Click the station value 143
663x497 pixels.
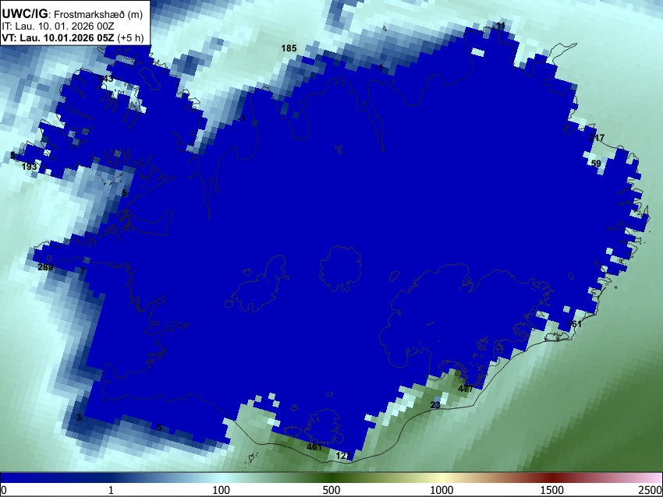[x=106, y=79]
